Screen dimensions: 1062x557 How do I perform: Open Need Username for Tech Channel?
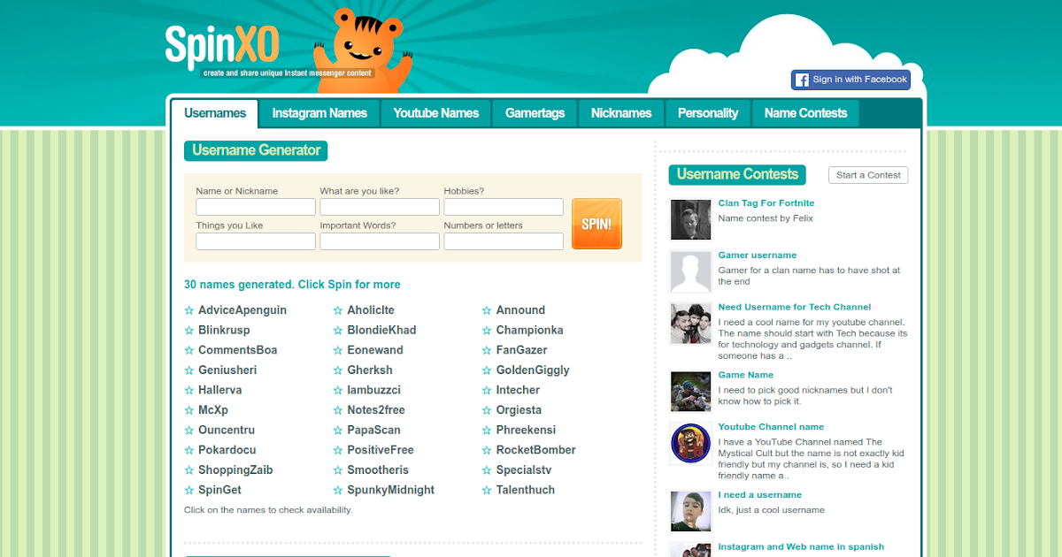[x=795, y=308]
